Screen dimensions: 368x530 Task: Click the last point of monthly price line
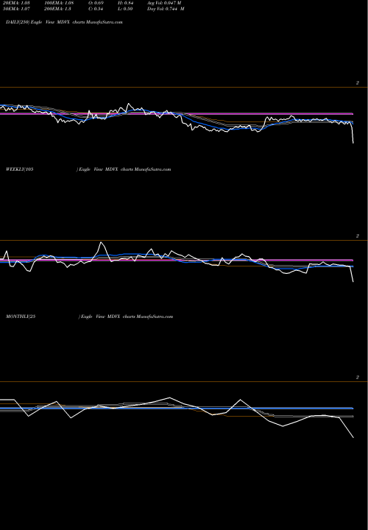tap(353, 438)
